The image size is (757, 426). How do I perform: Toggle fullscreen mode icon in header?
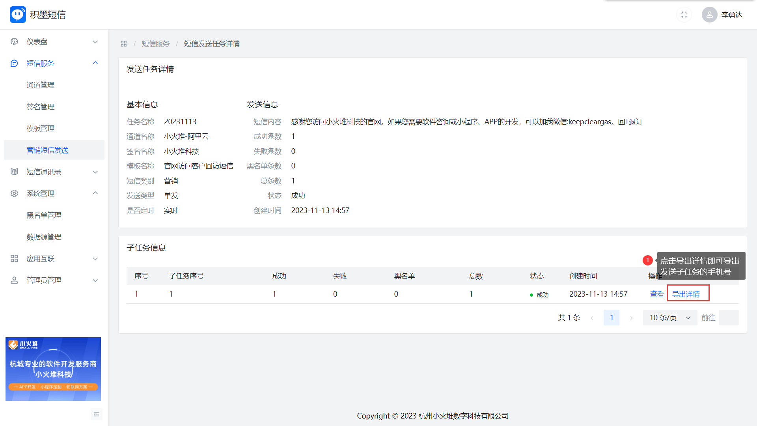(684, 15)
